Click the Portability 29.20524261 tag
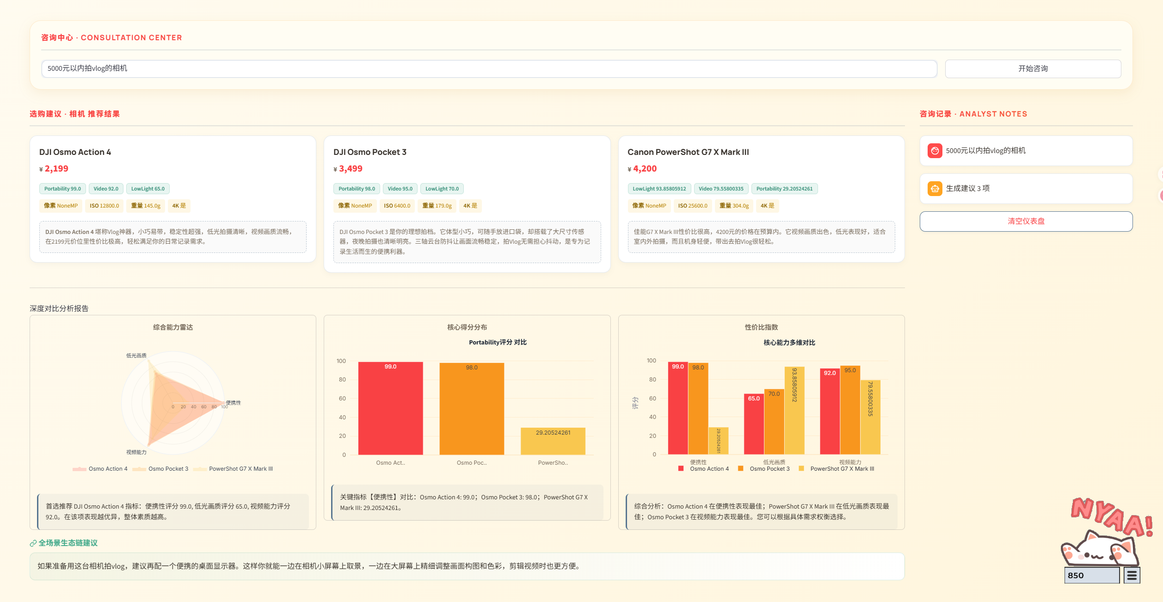The image size is (1163, 602). [784, 189]
